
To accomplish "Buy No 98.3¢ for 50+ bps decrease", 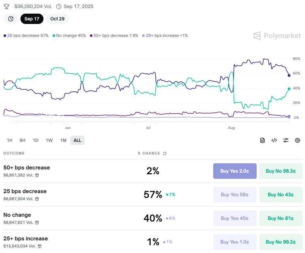I will (281, 171).
